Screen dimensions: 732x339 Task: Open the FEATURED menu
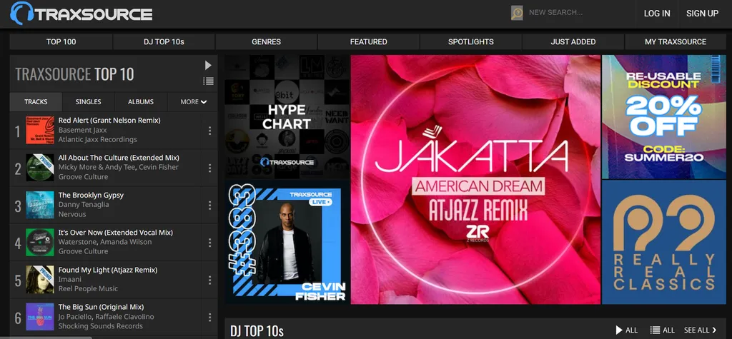pyautogui.click(x=368, y=41)
